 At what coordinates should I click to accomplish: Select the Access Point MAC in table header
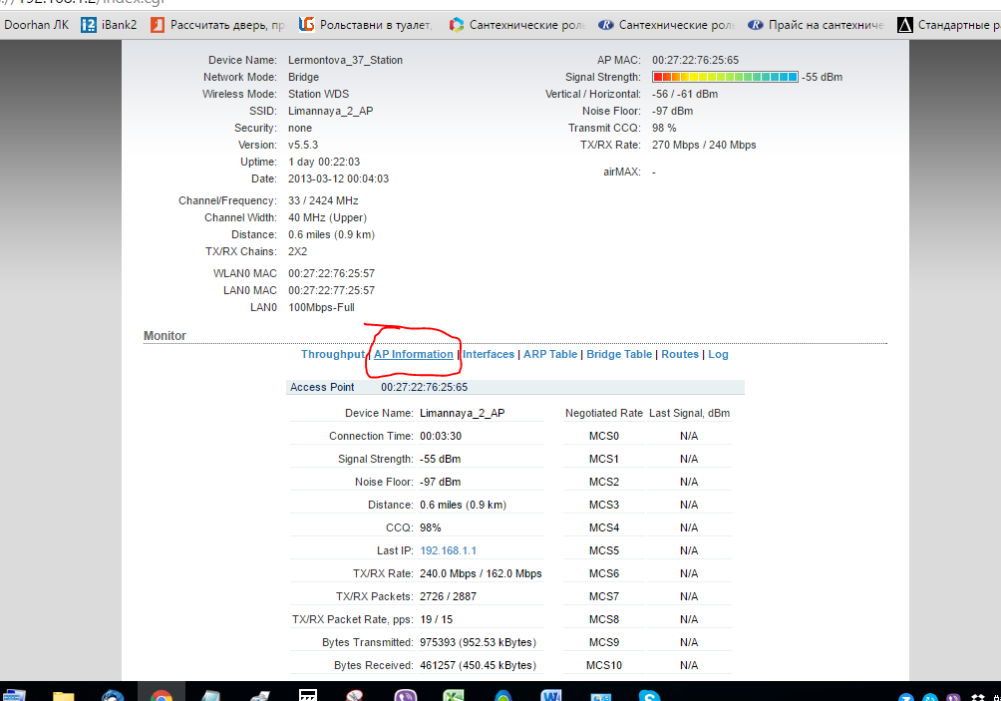click(x=425, y=388)
